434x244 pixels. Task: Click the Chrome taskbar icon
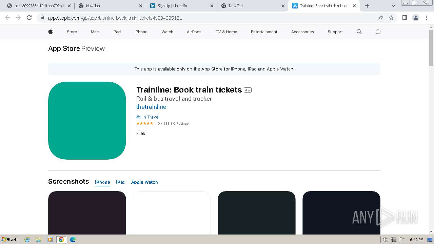(x=61, y=240)
